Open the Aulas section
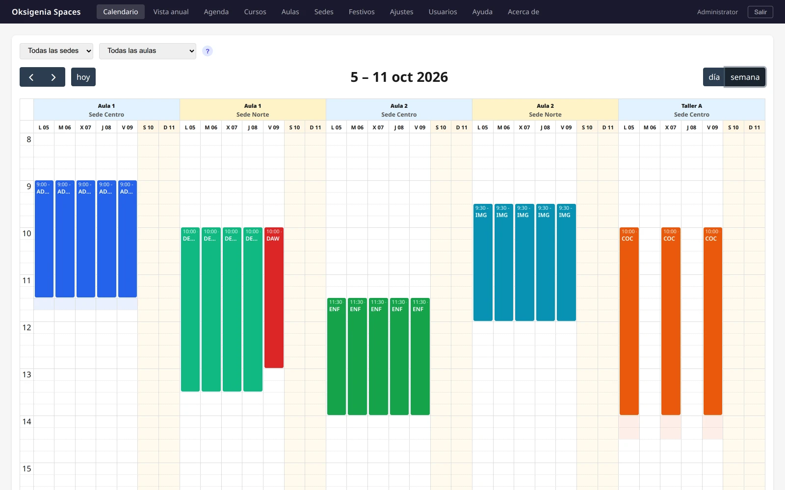785x490 pixels. [x=290, y=12]
